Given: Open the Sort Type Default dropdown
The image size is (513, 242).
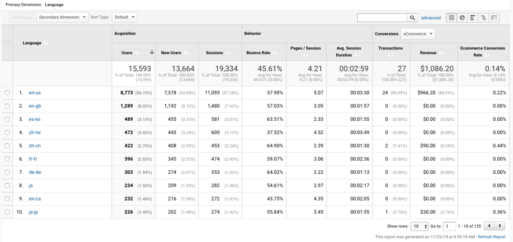Looking at the screenshot, I should pos(125,17).
